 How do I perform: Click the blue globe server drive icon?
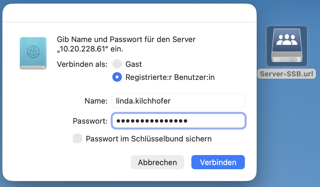coord(33,53)
